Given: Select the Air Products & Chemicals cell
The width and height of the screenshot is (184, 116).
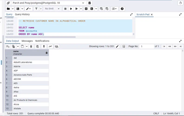Looking at the screenshot, I should click(x=31, y=100).
